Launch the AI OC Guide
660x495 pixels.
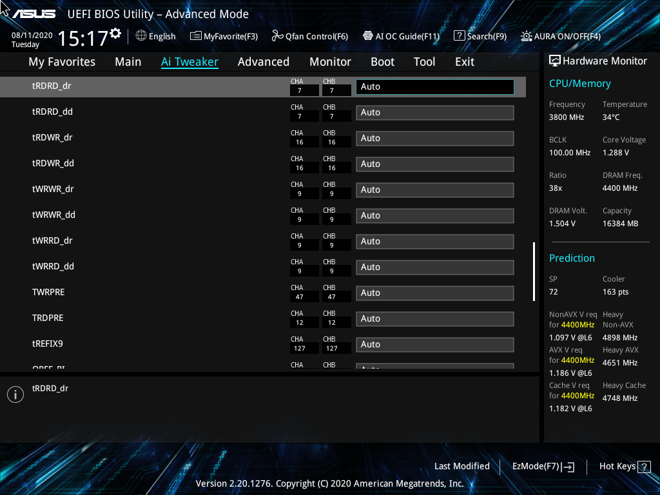coord(401,36)
